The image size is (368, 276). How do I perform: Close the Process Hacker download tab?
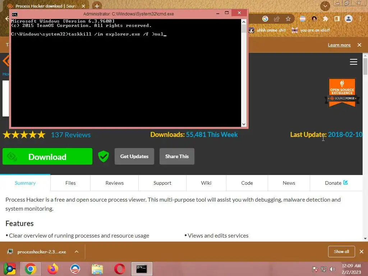click(83, 6)
